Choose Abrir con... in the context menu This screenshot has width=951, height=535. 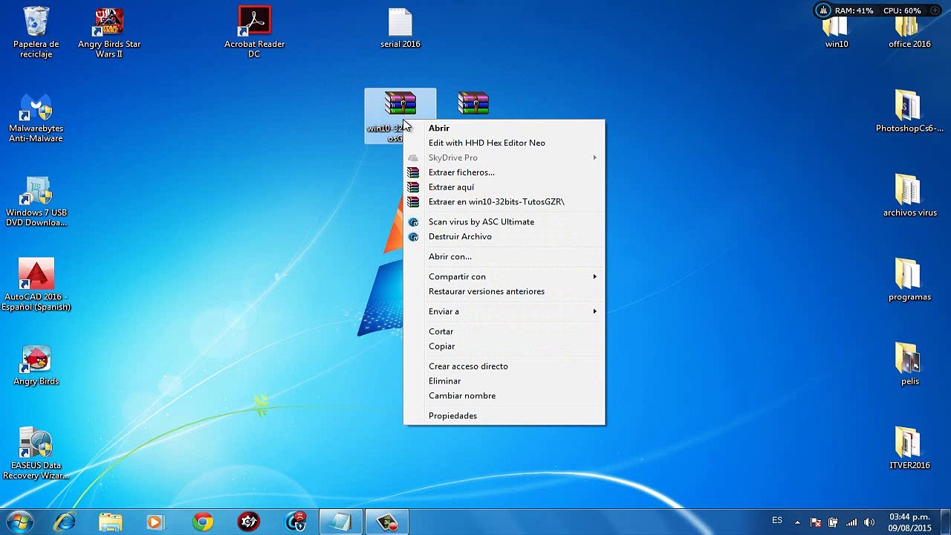(504, 256)
